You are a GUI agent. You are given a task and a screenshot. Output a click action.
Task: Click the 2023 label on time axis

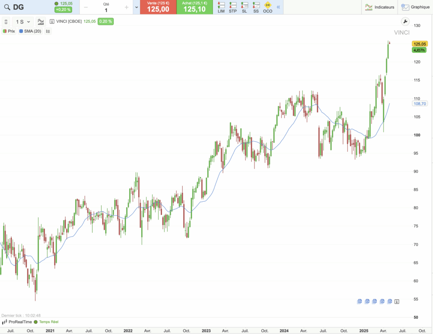(x=206, y=331)
